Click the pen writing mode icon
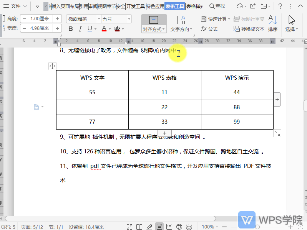The height and width of the screenshot is (230, 307). pyautogui.click(x=149, y=227)
